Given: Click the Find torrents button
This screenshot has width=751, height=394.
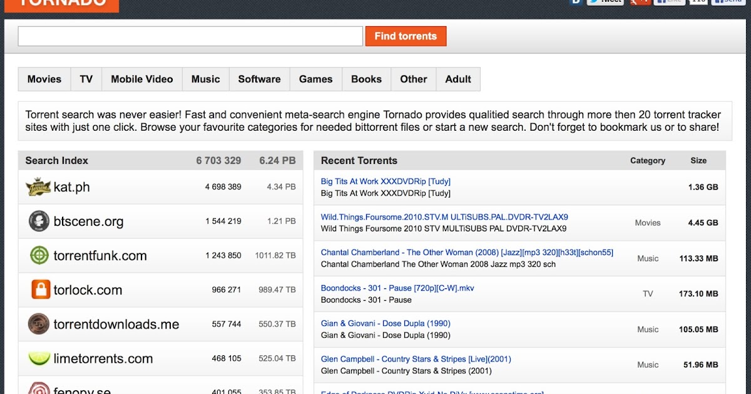Looking at the screenshot, I should [x=406, y=36].
